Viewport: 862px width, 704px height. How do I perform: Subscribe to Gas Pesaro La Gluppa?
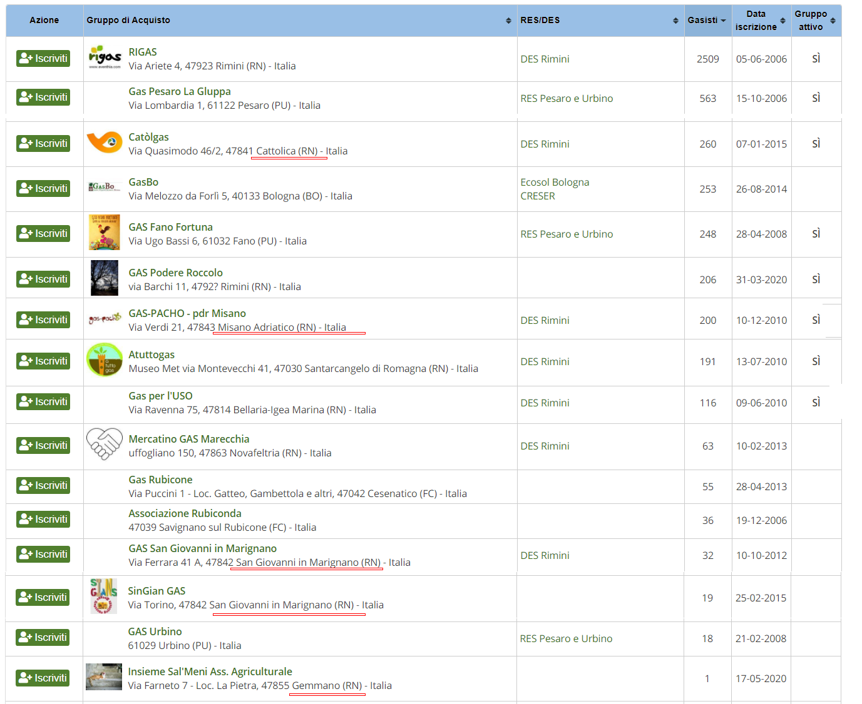(43, 98)
